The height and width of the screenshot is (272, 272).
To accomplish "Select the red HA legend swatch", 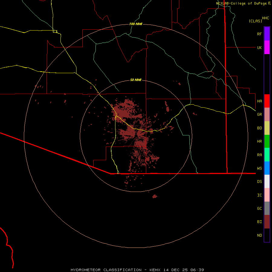I will 267,101.
